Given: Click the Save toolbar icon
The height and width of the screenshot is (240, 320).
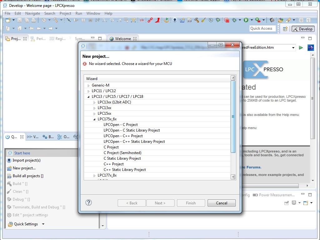Looking at the screenshot, I should pyautogui.click(x=19, y=20).
